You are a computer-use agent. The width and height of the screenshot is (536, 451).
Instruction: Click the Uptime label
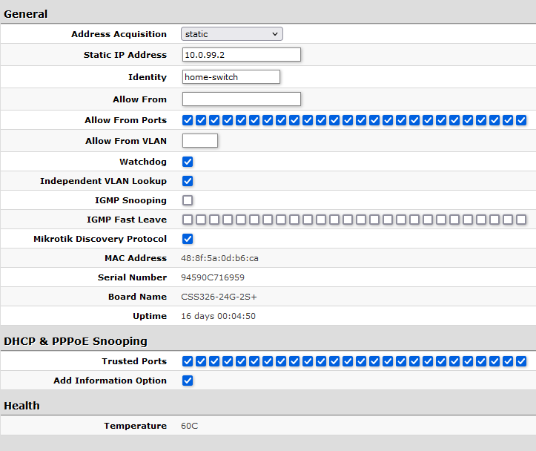coord(150,316)
